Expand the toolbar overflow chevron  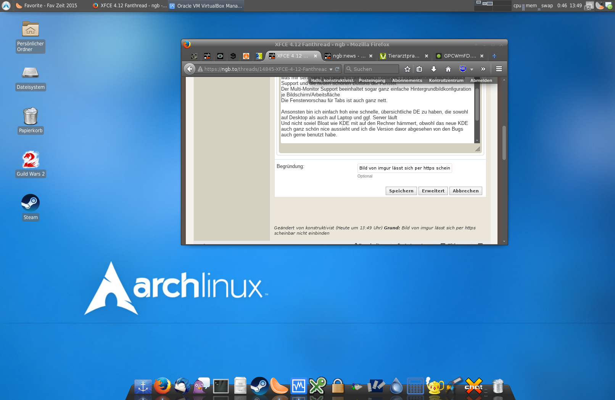click(483, 69)
